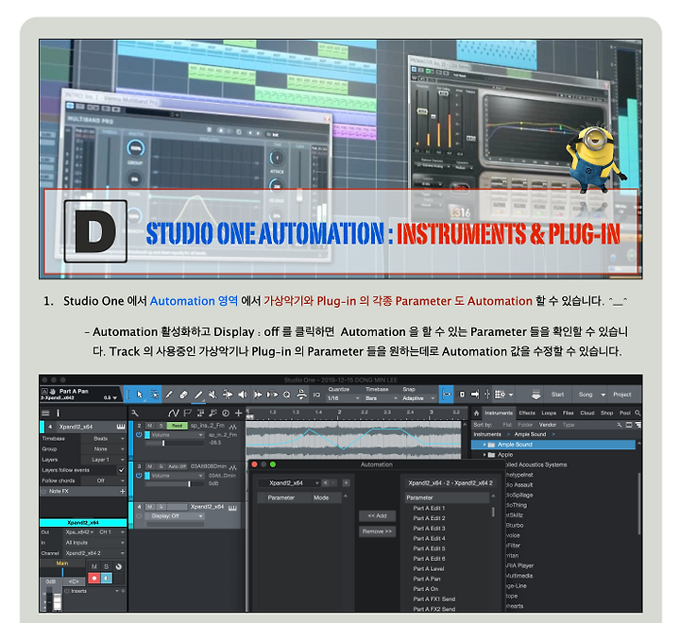The image size is (680, 623).
Task: Choose the Eraser tool
Action: (x=183, y=395)
